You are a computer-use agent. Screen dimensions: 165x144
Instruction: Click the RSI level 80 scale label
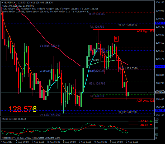(157, 122)
